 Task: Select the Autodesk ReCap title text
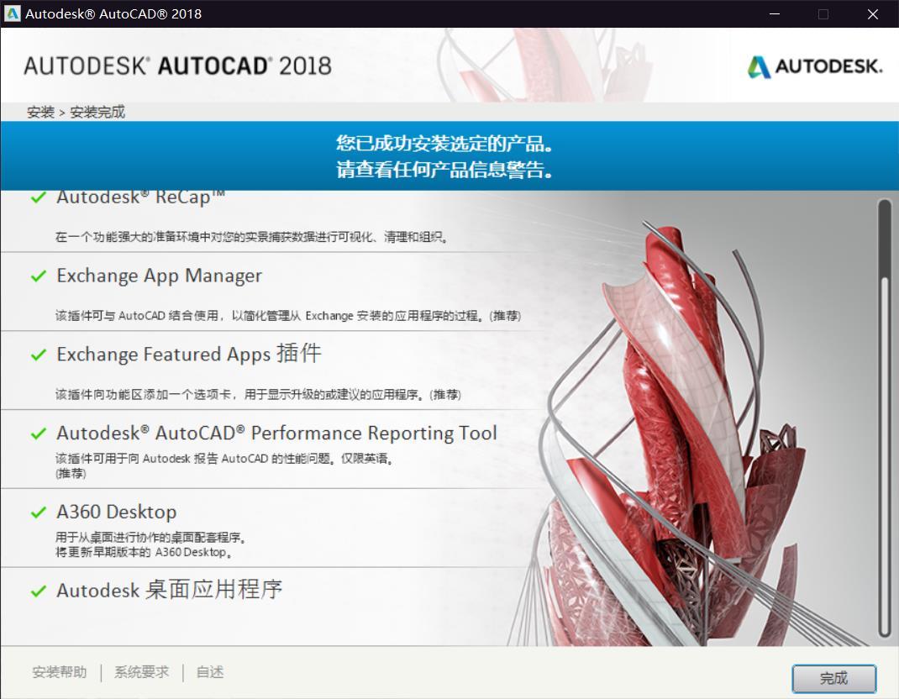coord(141,197)
